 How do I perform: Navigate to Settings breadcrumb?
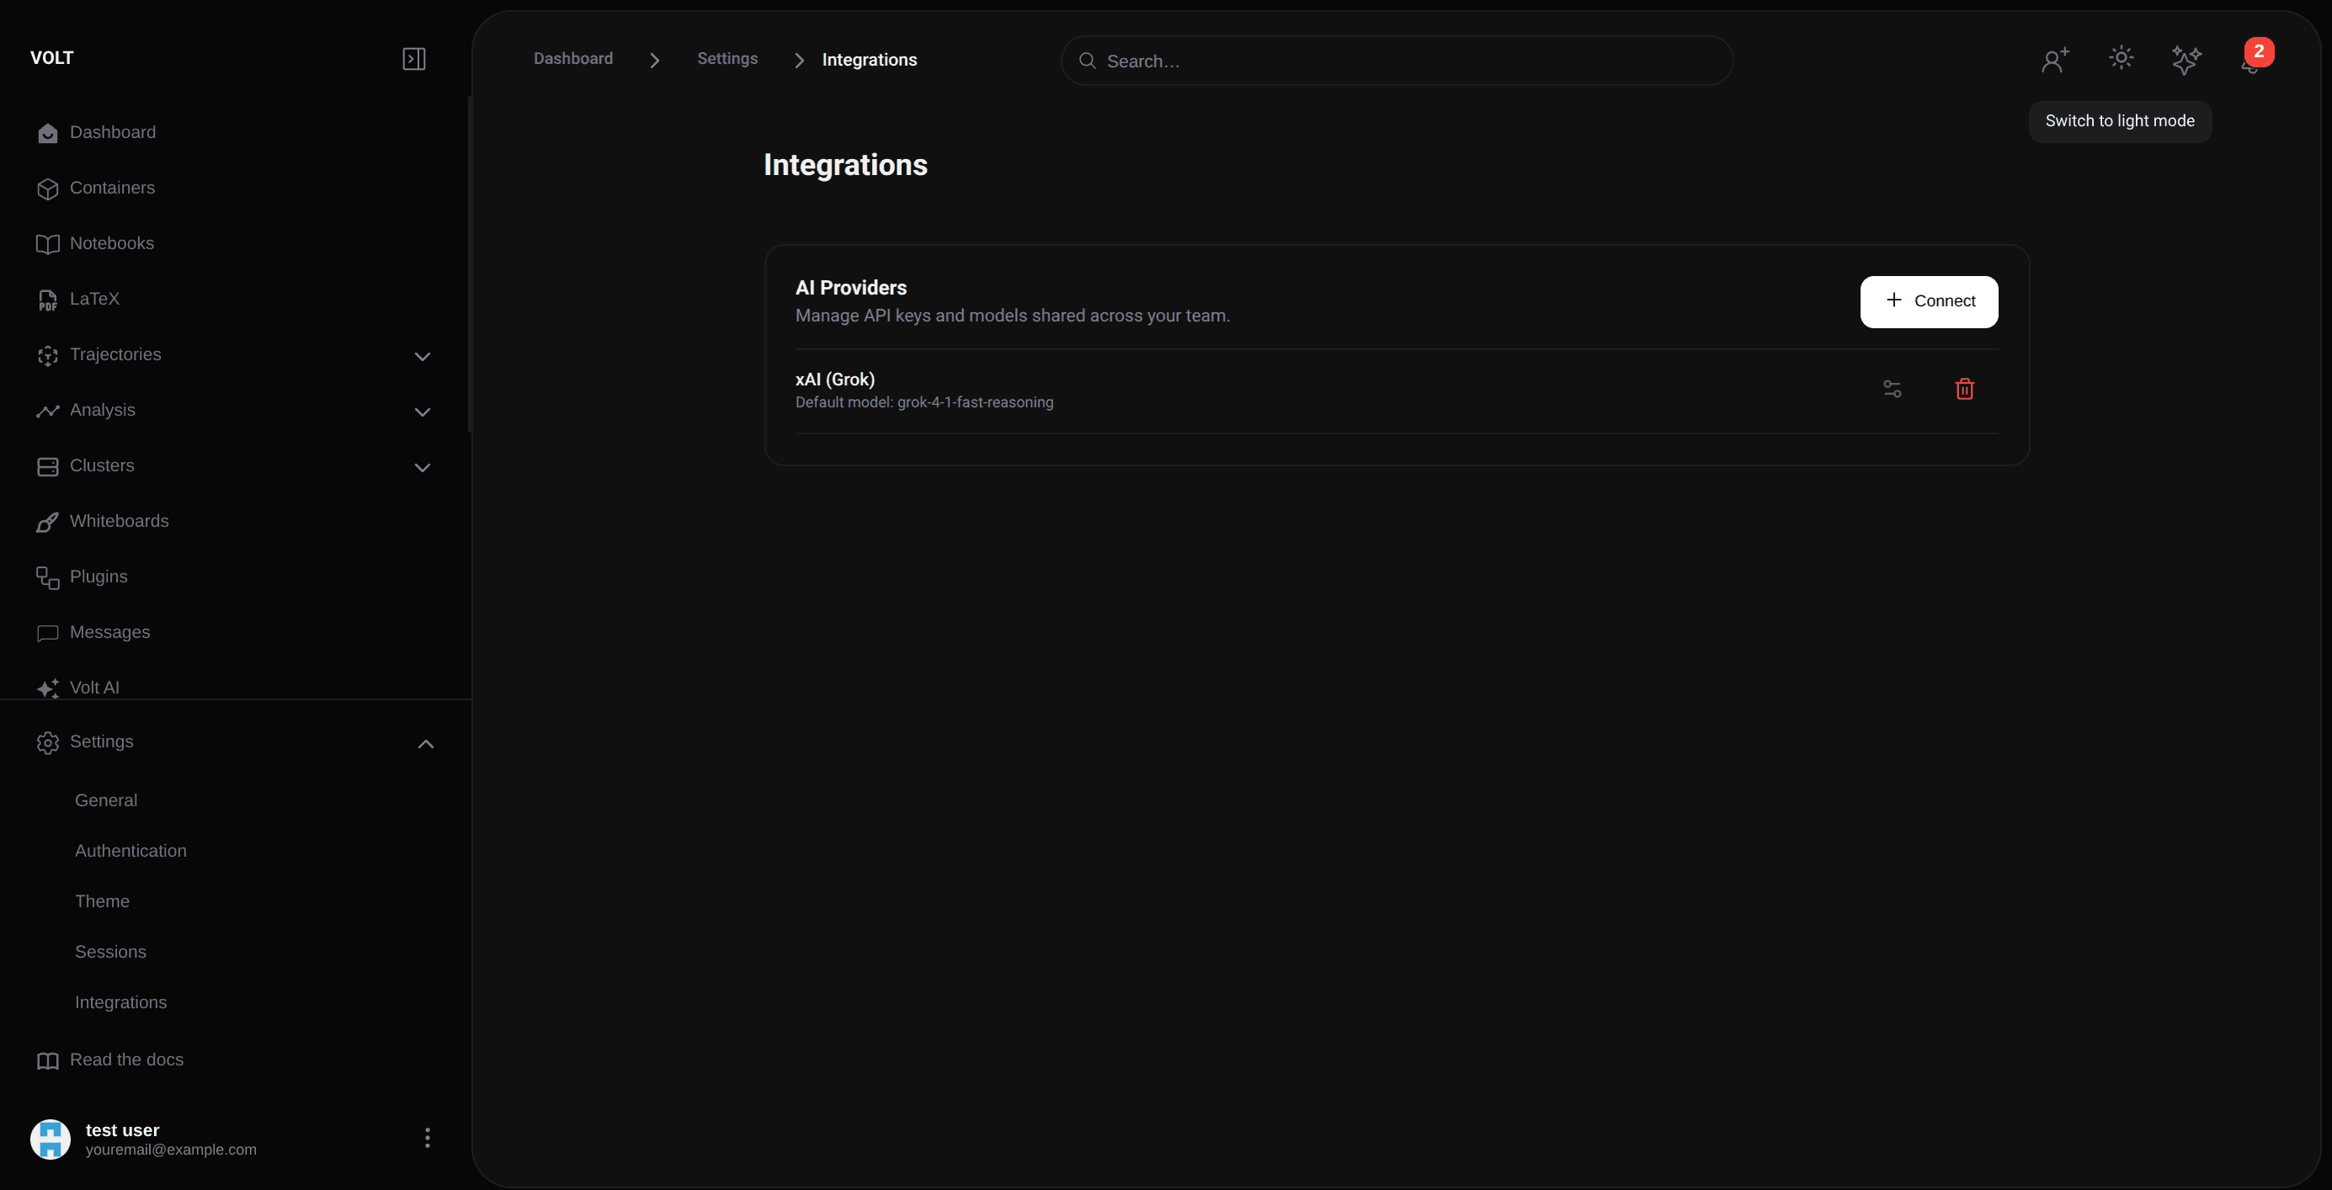[x=727, y=59]
